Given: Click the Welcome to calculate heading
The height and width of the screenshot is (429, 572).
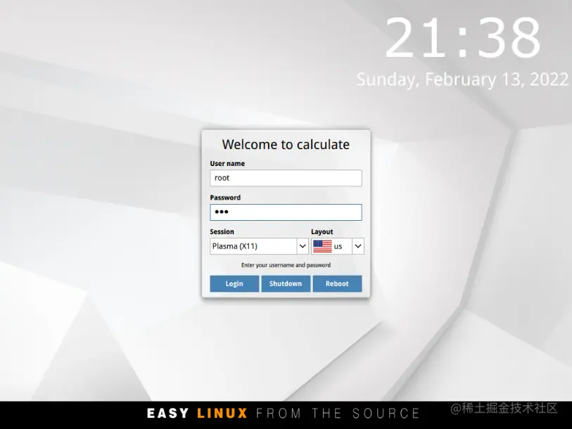Looking at the screenshot, I should point(286,144).
